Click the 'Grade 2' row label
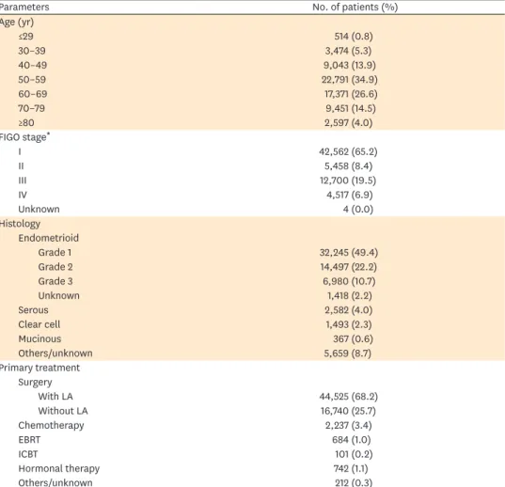 [x=55, y=267]
